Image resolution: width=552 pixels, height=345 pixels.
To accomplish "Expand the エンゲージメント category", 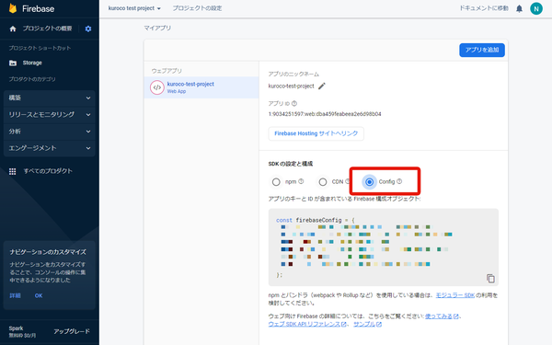I will tap(50, 148).
